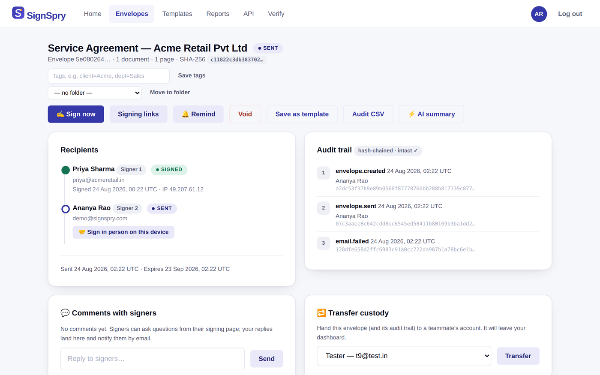
Task: Click the Sign now button
Action: tap(76, 114)
